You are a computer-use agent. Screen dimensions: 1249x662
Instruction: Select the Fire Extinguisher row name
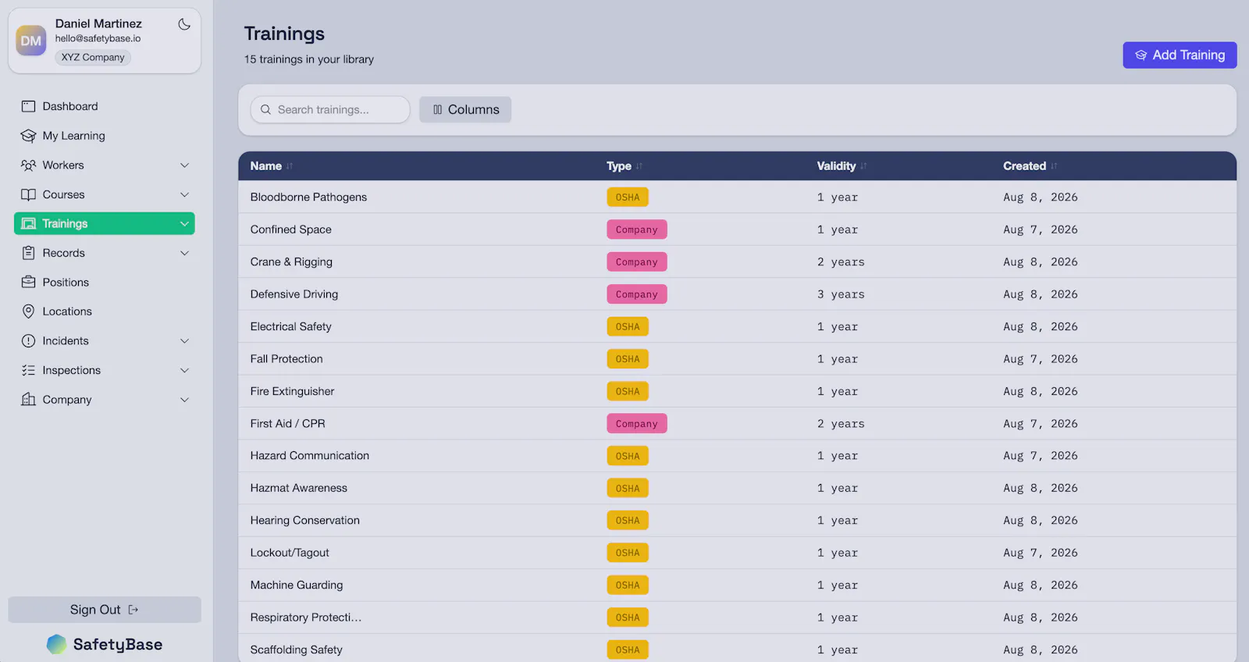click(x=292, y=391)
